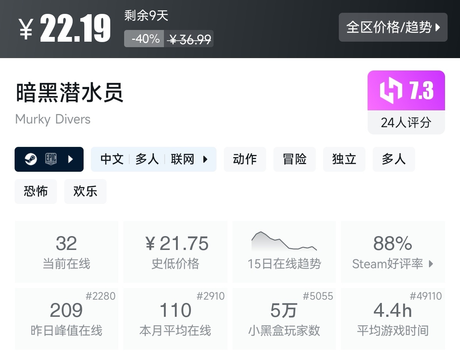Screen dimensions: 460x353
Task: Open 全区价格/趋势 page
Action: [393, 27]
